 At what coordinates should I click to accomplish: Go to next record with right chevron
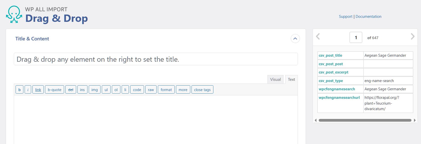point(412,37)
